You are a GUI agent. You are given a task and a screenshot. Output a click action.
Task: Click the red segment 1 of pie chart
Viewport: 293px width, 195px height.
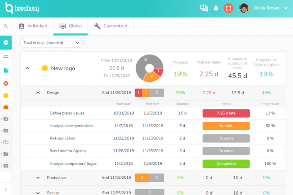159,72
